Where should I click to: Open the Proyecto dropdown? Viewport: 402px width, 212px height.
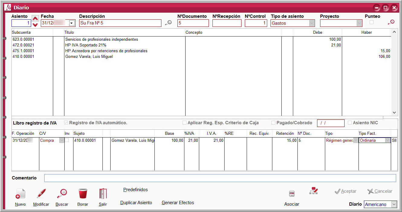359,23
